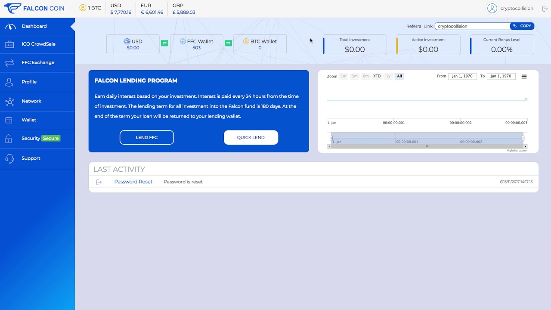Click the Dashboard gauge icon
The image size is (551, 310).
[x=10, y=26]
